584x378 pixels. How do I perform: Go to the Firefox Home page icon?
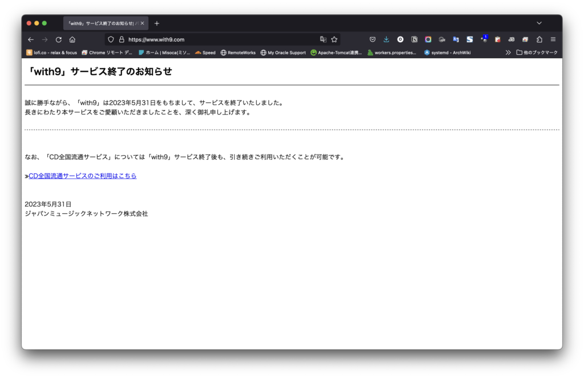coord(72,39)
